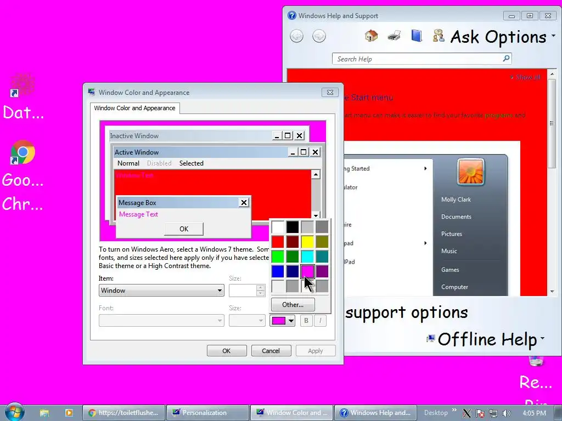Go back in Windows Help and Support

[296, 36]
